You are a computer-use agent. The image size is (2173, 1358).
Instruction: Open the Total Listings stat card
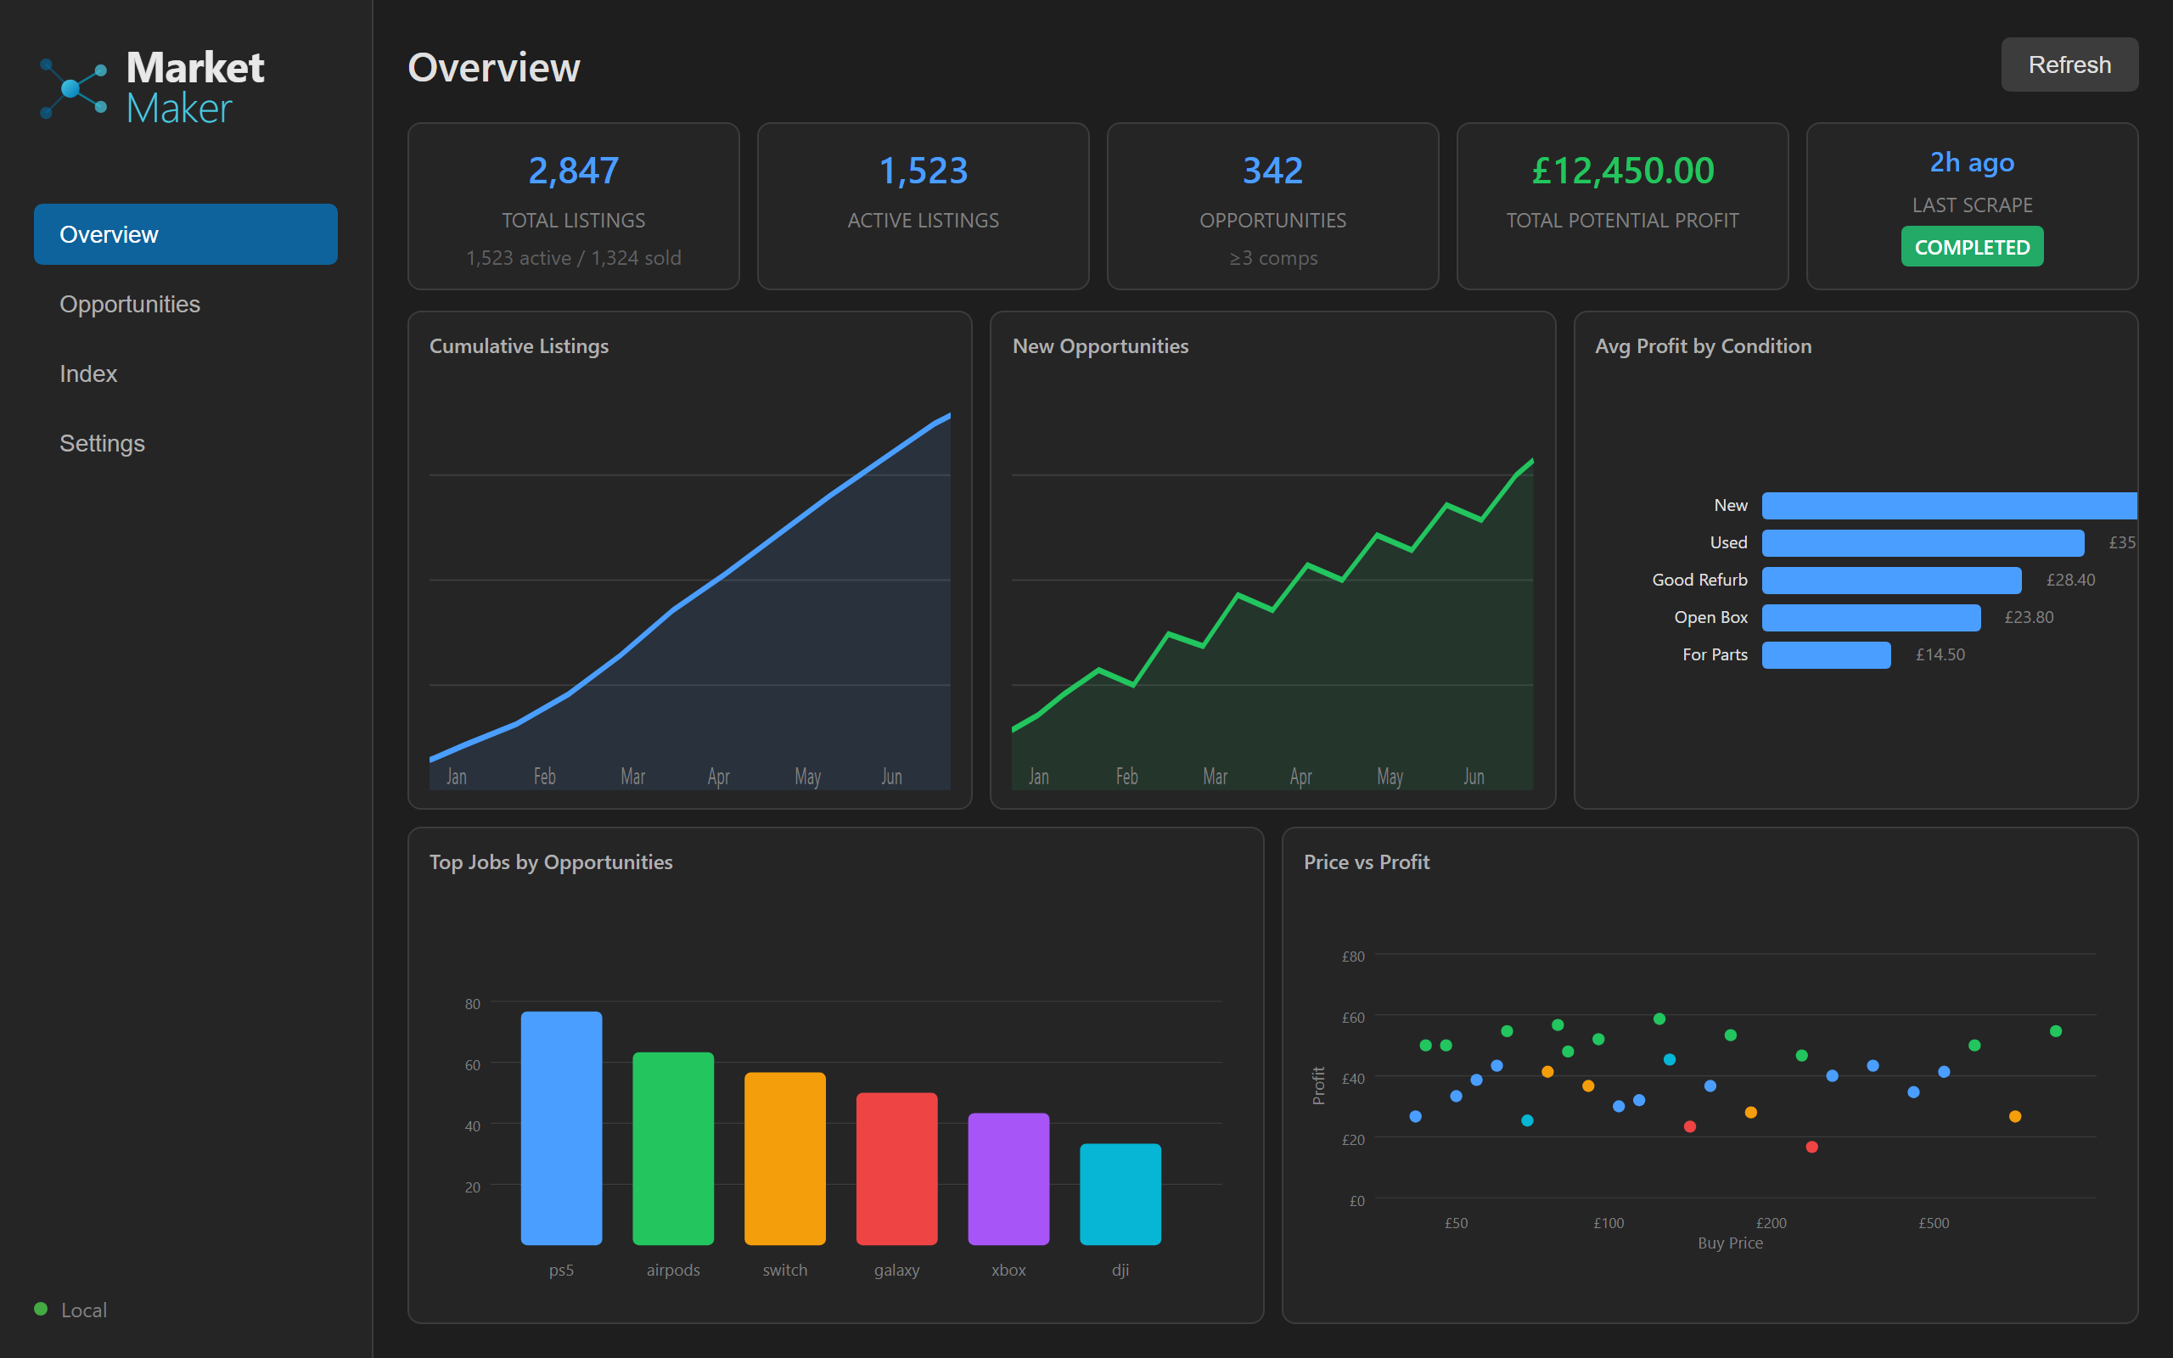point(573,205)
